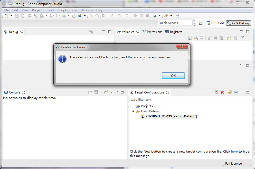Open the Variables view menu triangle

click(x=243, y=37)
